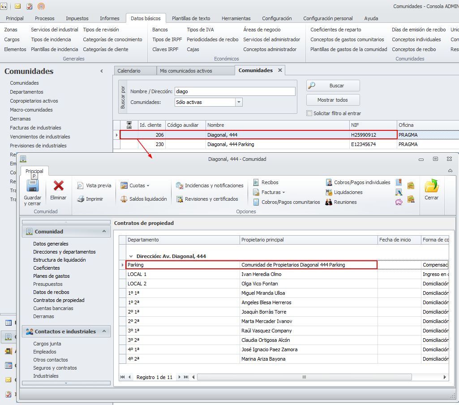The height and width of the screenshot is (405, 459).
Task: Click the Nombre / Dirección search field
Action: [235, 91]
